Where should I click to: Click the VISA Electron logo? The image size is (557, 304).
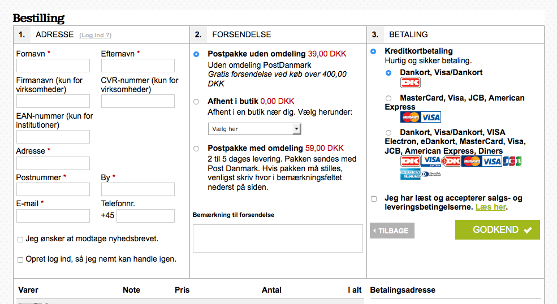[431, 161]
